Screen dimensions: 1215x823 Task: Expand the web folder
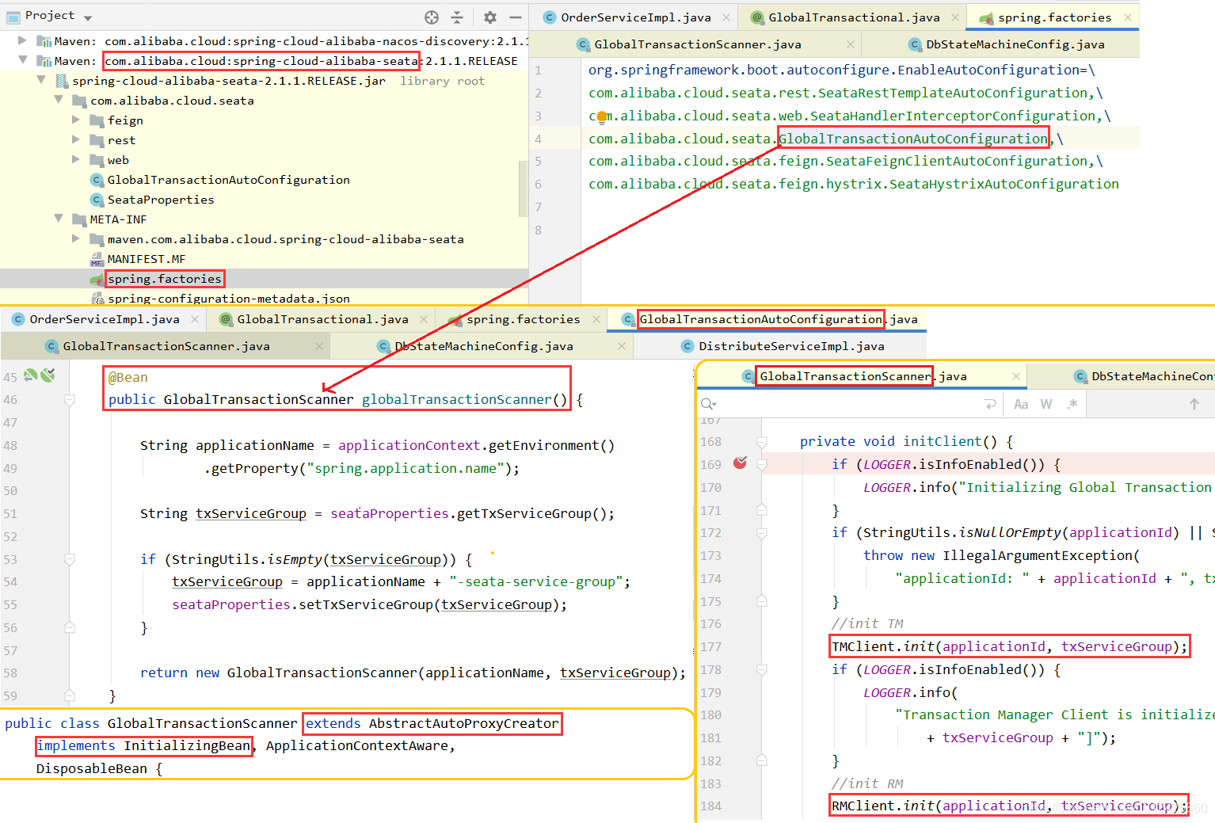point(76,159)
